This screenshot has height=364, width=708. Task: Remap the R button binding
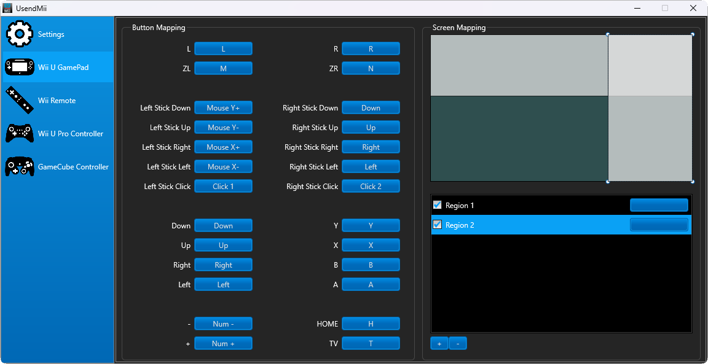coord(371,48)
